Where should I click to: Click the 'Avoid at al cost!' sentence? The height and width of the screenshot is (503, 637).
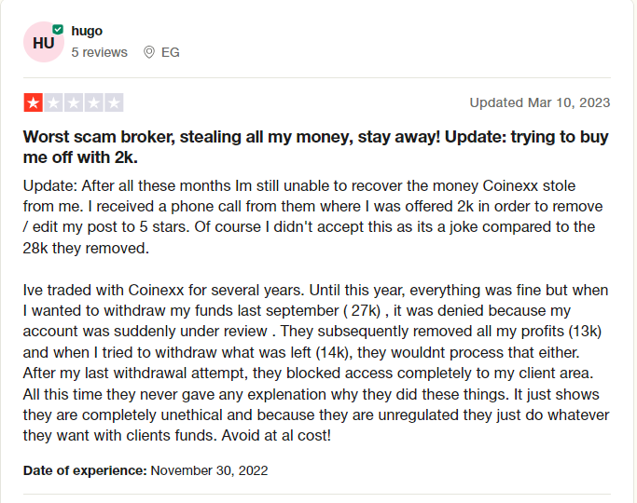pyautogui.click(x=276, y=435)
